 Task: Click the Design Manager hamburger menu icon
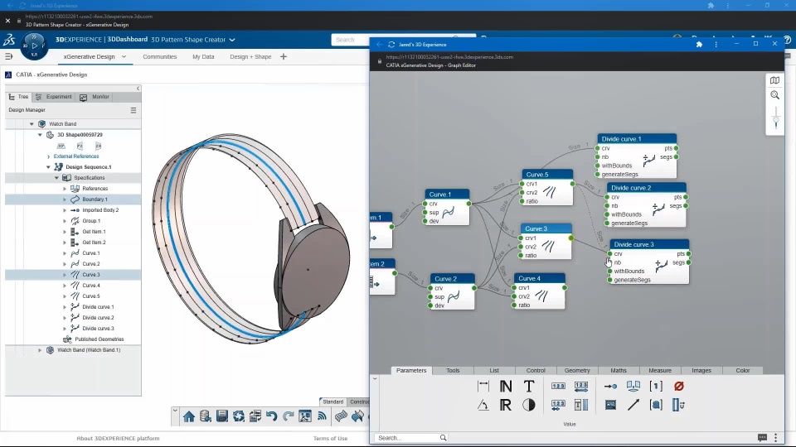click(133, 110)
